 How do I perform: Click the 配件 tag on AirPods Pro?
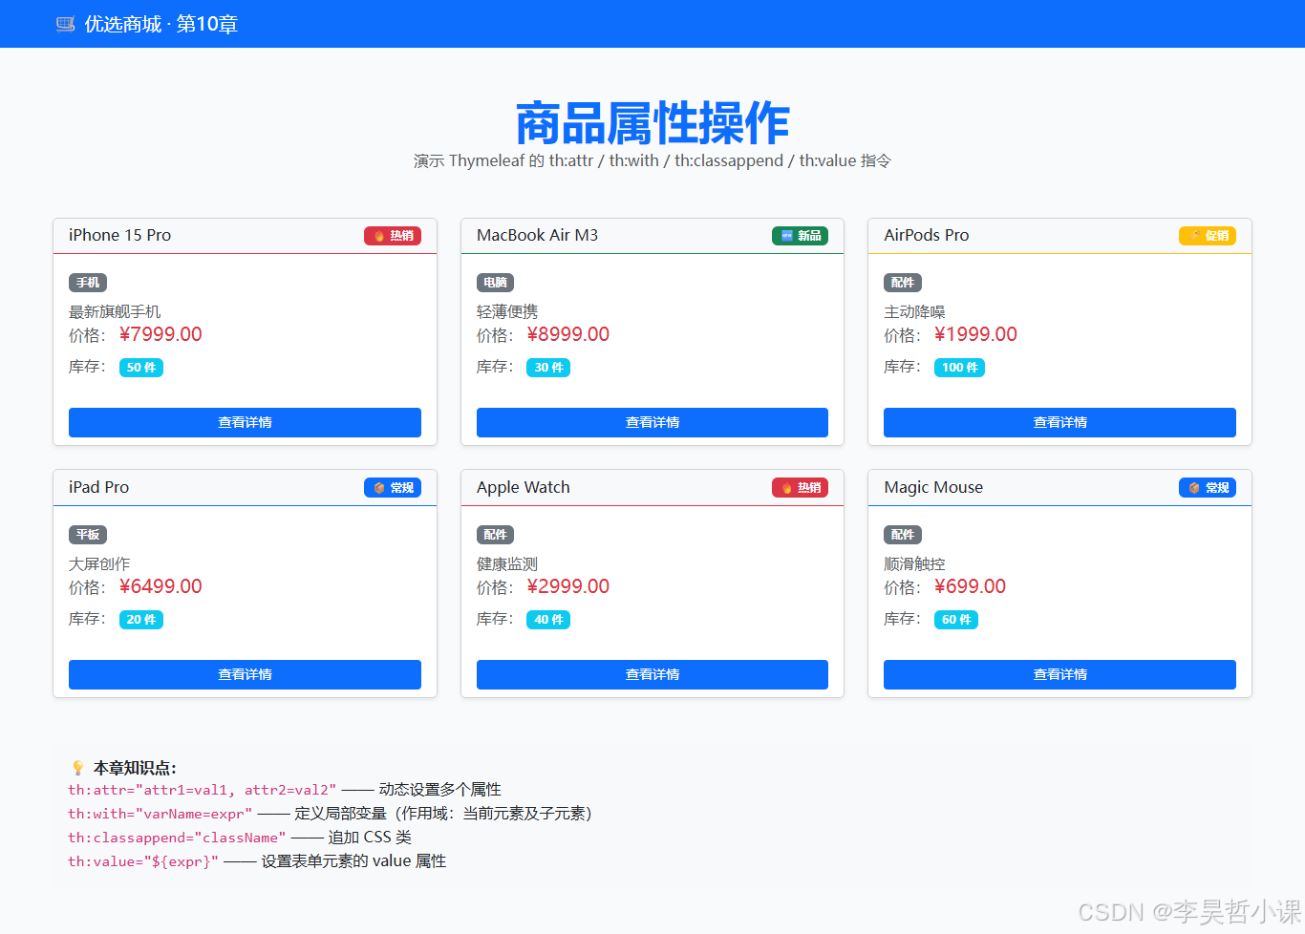coord(903,283)
